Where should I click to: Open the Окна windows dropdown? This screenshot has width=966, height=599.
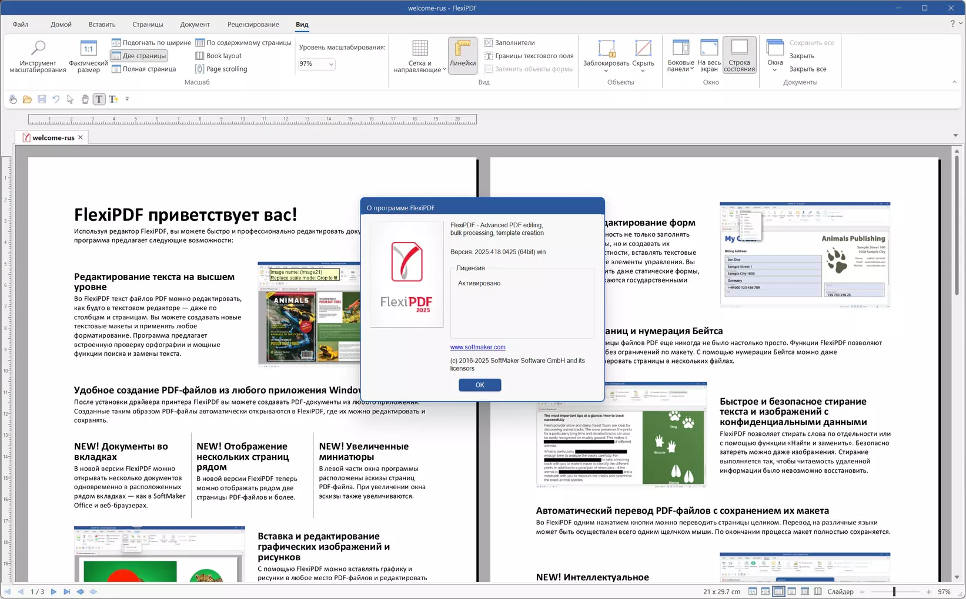[x=775, y=56]
